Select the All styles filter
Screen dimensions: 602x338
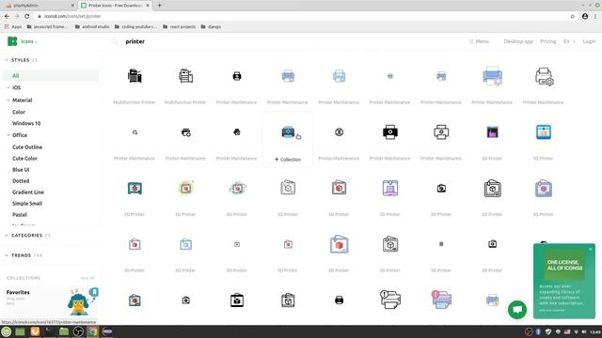click(x=51, y=75)
